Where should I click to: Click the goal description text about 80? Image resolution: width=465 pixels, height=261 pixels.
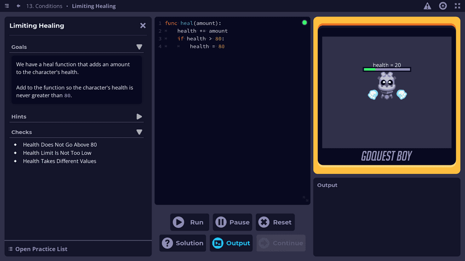(75, 91)
